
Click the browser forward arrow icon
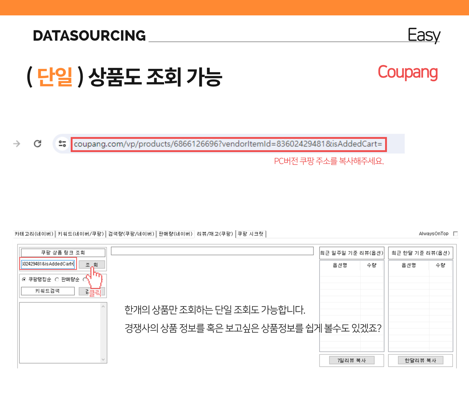[16, 144]
